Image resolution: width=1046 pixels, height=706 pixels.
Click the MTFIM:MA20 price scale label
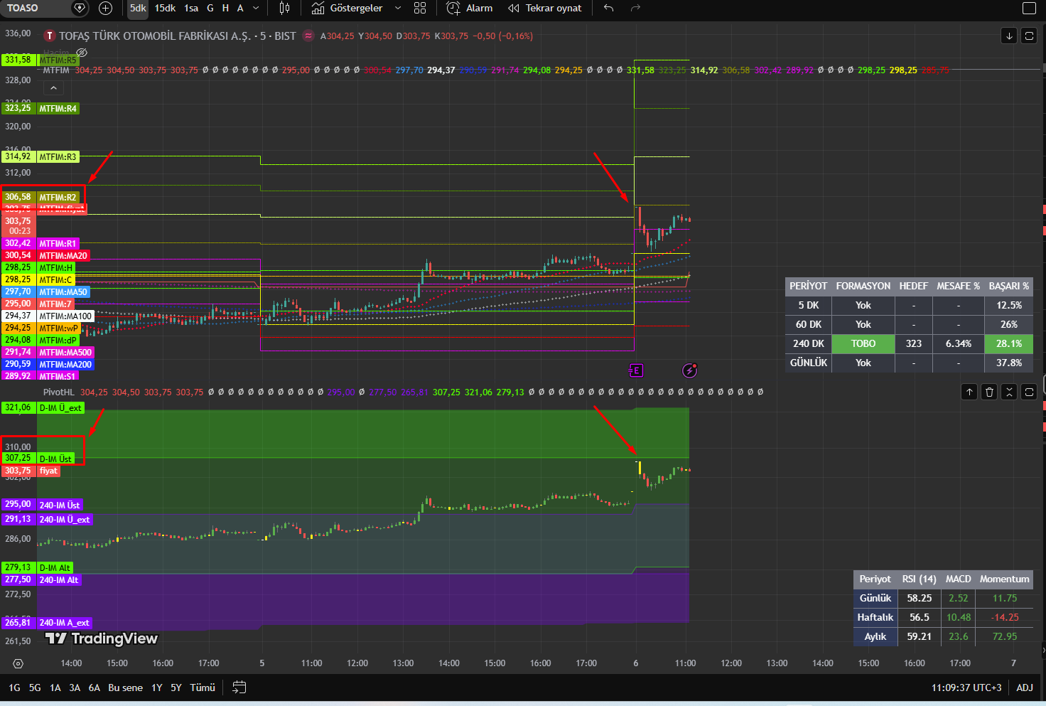(x=63, y=255)
